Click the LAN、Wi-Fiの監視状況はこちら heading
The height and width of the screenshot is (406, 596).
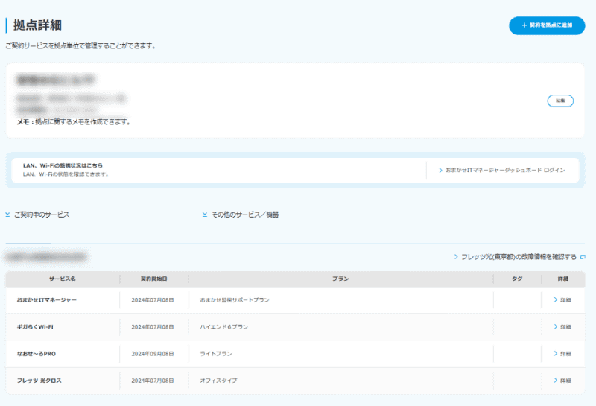pos(63,165)
